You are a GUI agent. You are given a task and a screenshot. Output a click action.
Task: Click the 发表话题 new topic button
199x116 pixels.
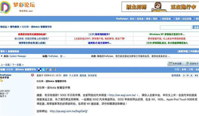[176, 64]
